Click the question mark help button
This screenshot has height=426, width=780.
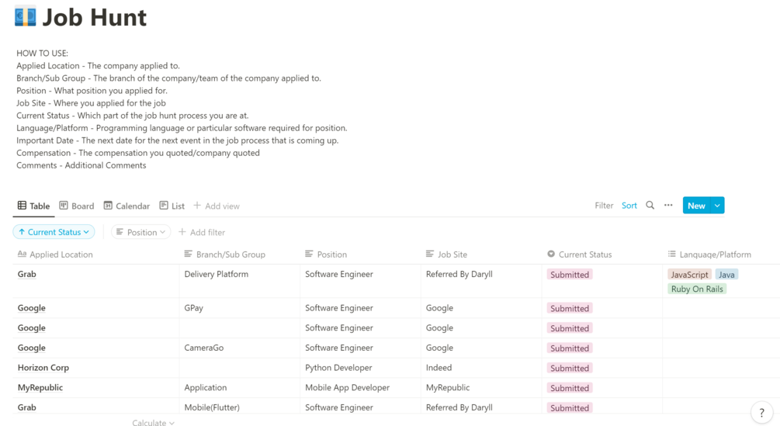tap(761, 413)
